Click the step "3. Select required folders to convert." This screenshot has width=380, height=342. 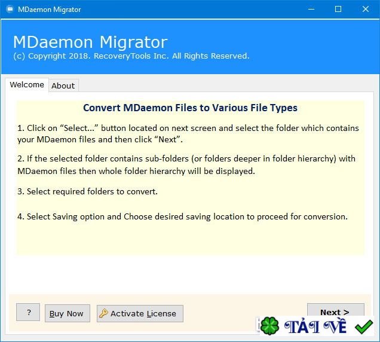pyautogui.click(x=87, y=191)
